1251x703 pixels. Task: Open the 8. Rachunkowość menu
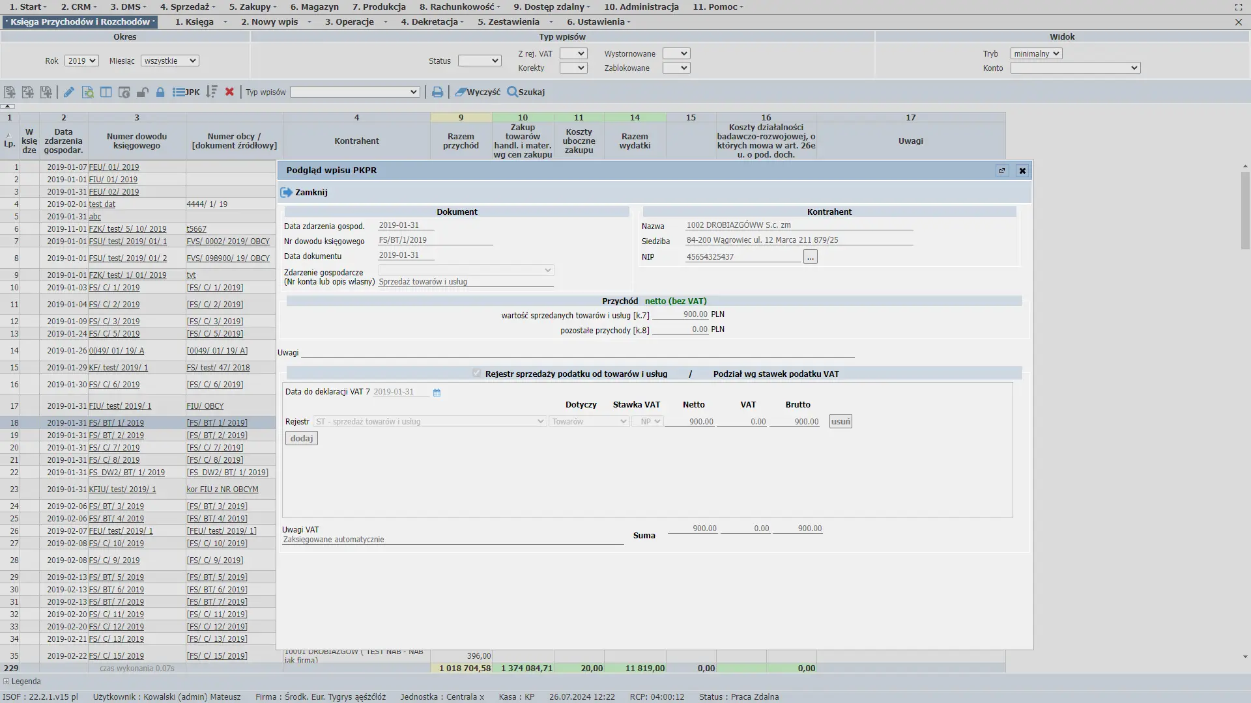pos(459,7)
